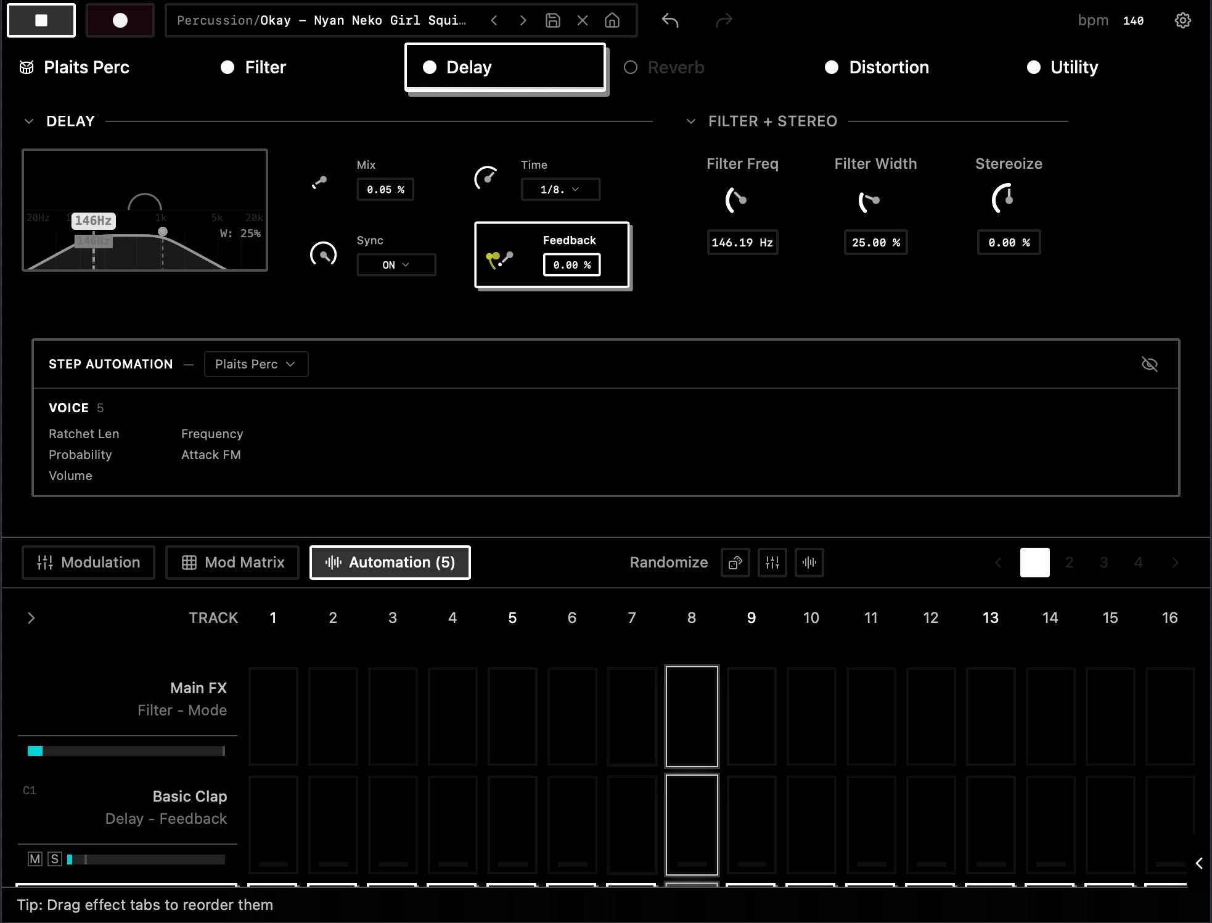Screen dimensions: 1212x923
Task: Switch to the Distortion tab
Action: (888, 67)
